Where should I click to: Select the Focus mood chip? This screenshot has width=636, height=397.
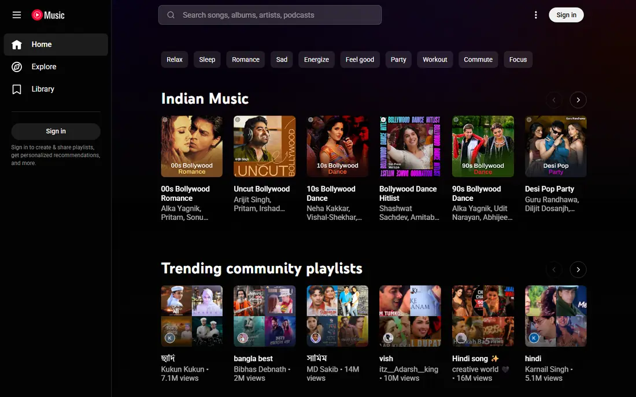(x=518, y=59)
